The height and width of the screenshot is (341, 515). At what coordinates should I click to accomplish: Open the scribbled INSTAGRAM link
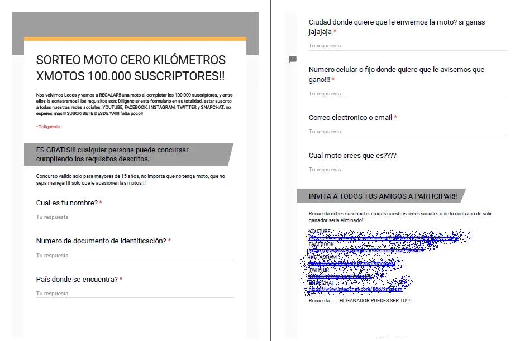[352, 263]
